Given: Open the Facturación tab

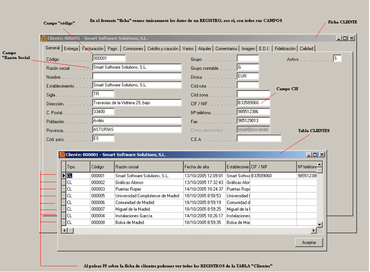Looking at the screenshot, I should pos(93,49).
